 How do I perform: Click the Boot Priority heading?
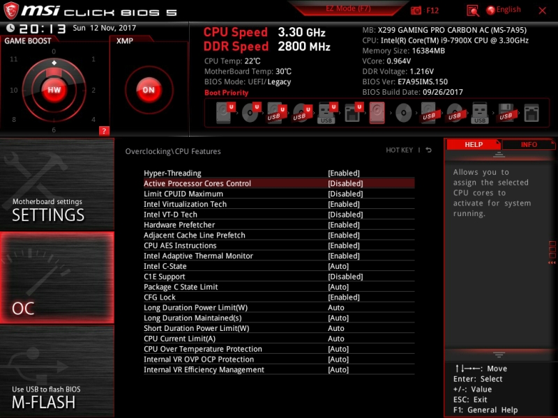click(226, 93)
